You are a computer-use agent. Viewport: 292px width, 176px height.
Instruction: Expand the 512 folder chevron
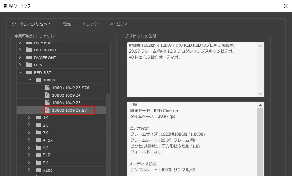[x=29, y=155]
